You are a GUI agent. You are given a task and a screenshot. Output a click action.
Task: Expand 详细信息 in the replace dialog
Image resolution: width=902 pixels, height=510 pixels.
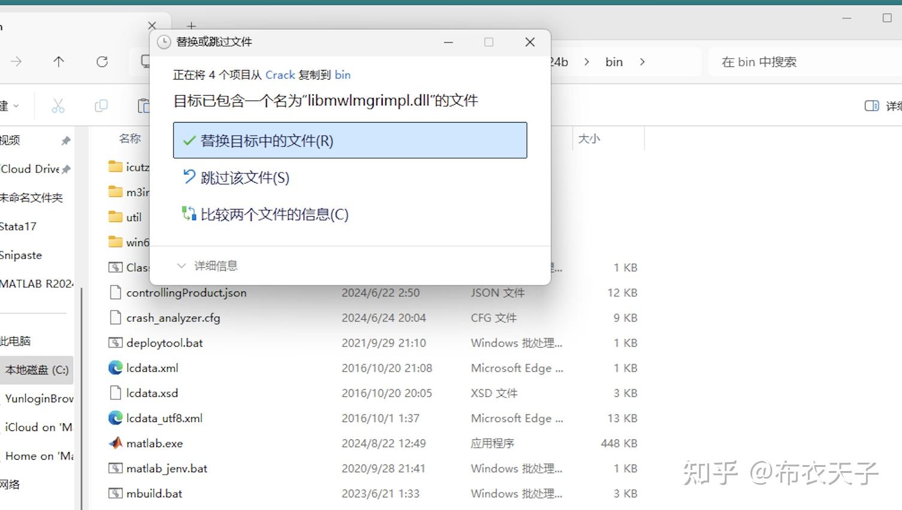click(207, 265)
